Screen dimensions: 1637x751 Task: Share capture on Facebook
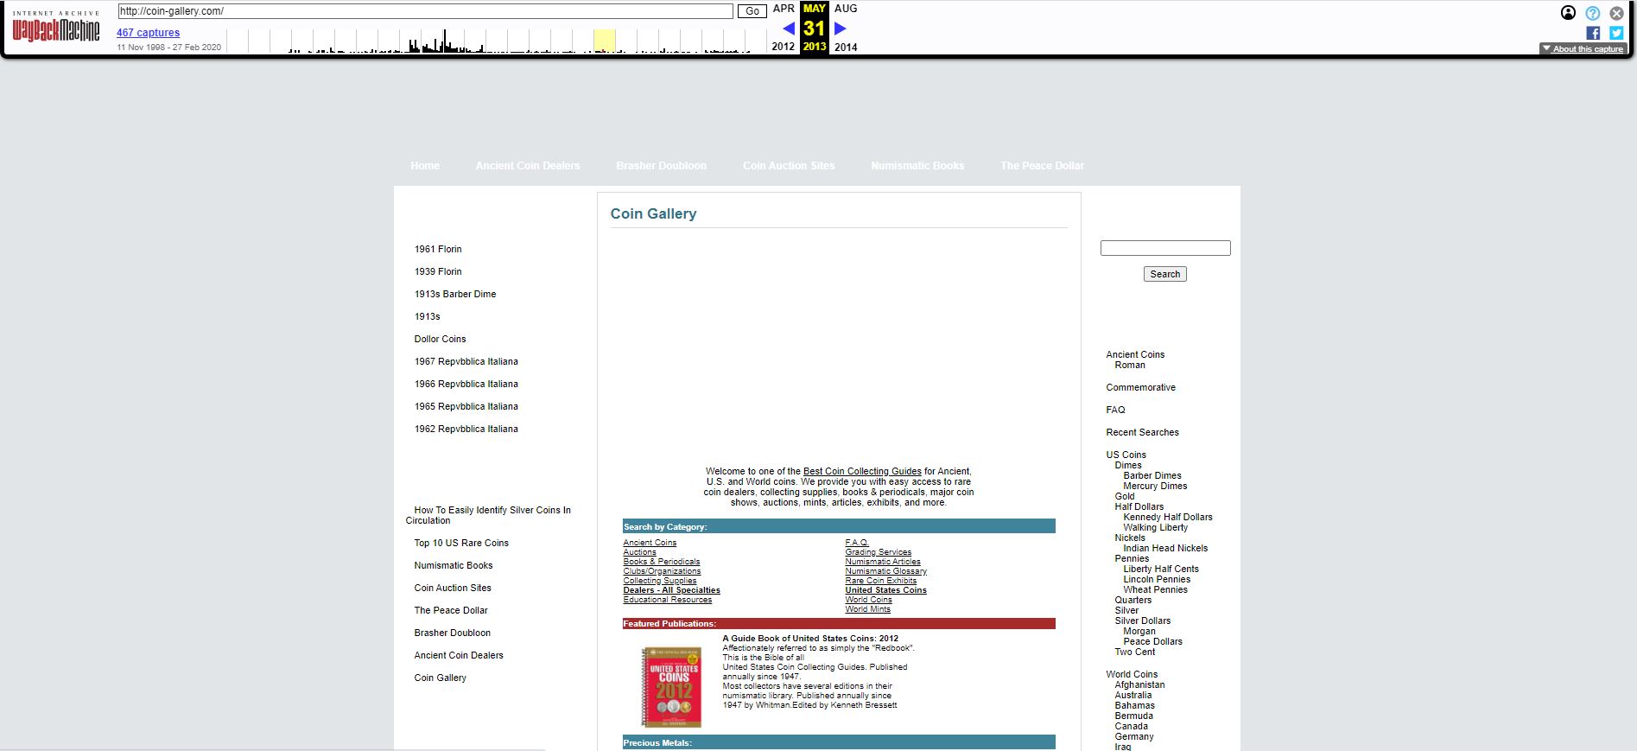(x=1593, y=33)
